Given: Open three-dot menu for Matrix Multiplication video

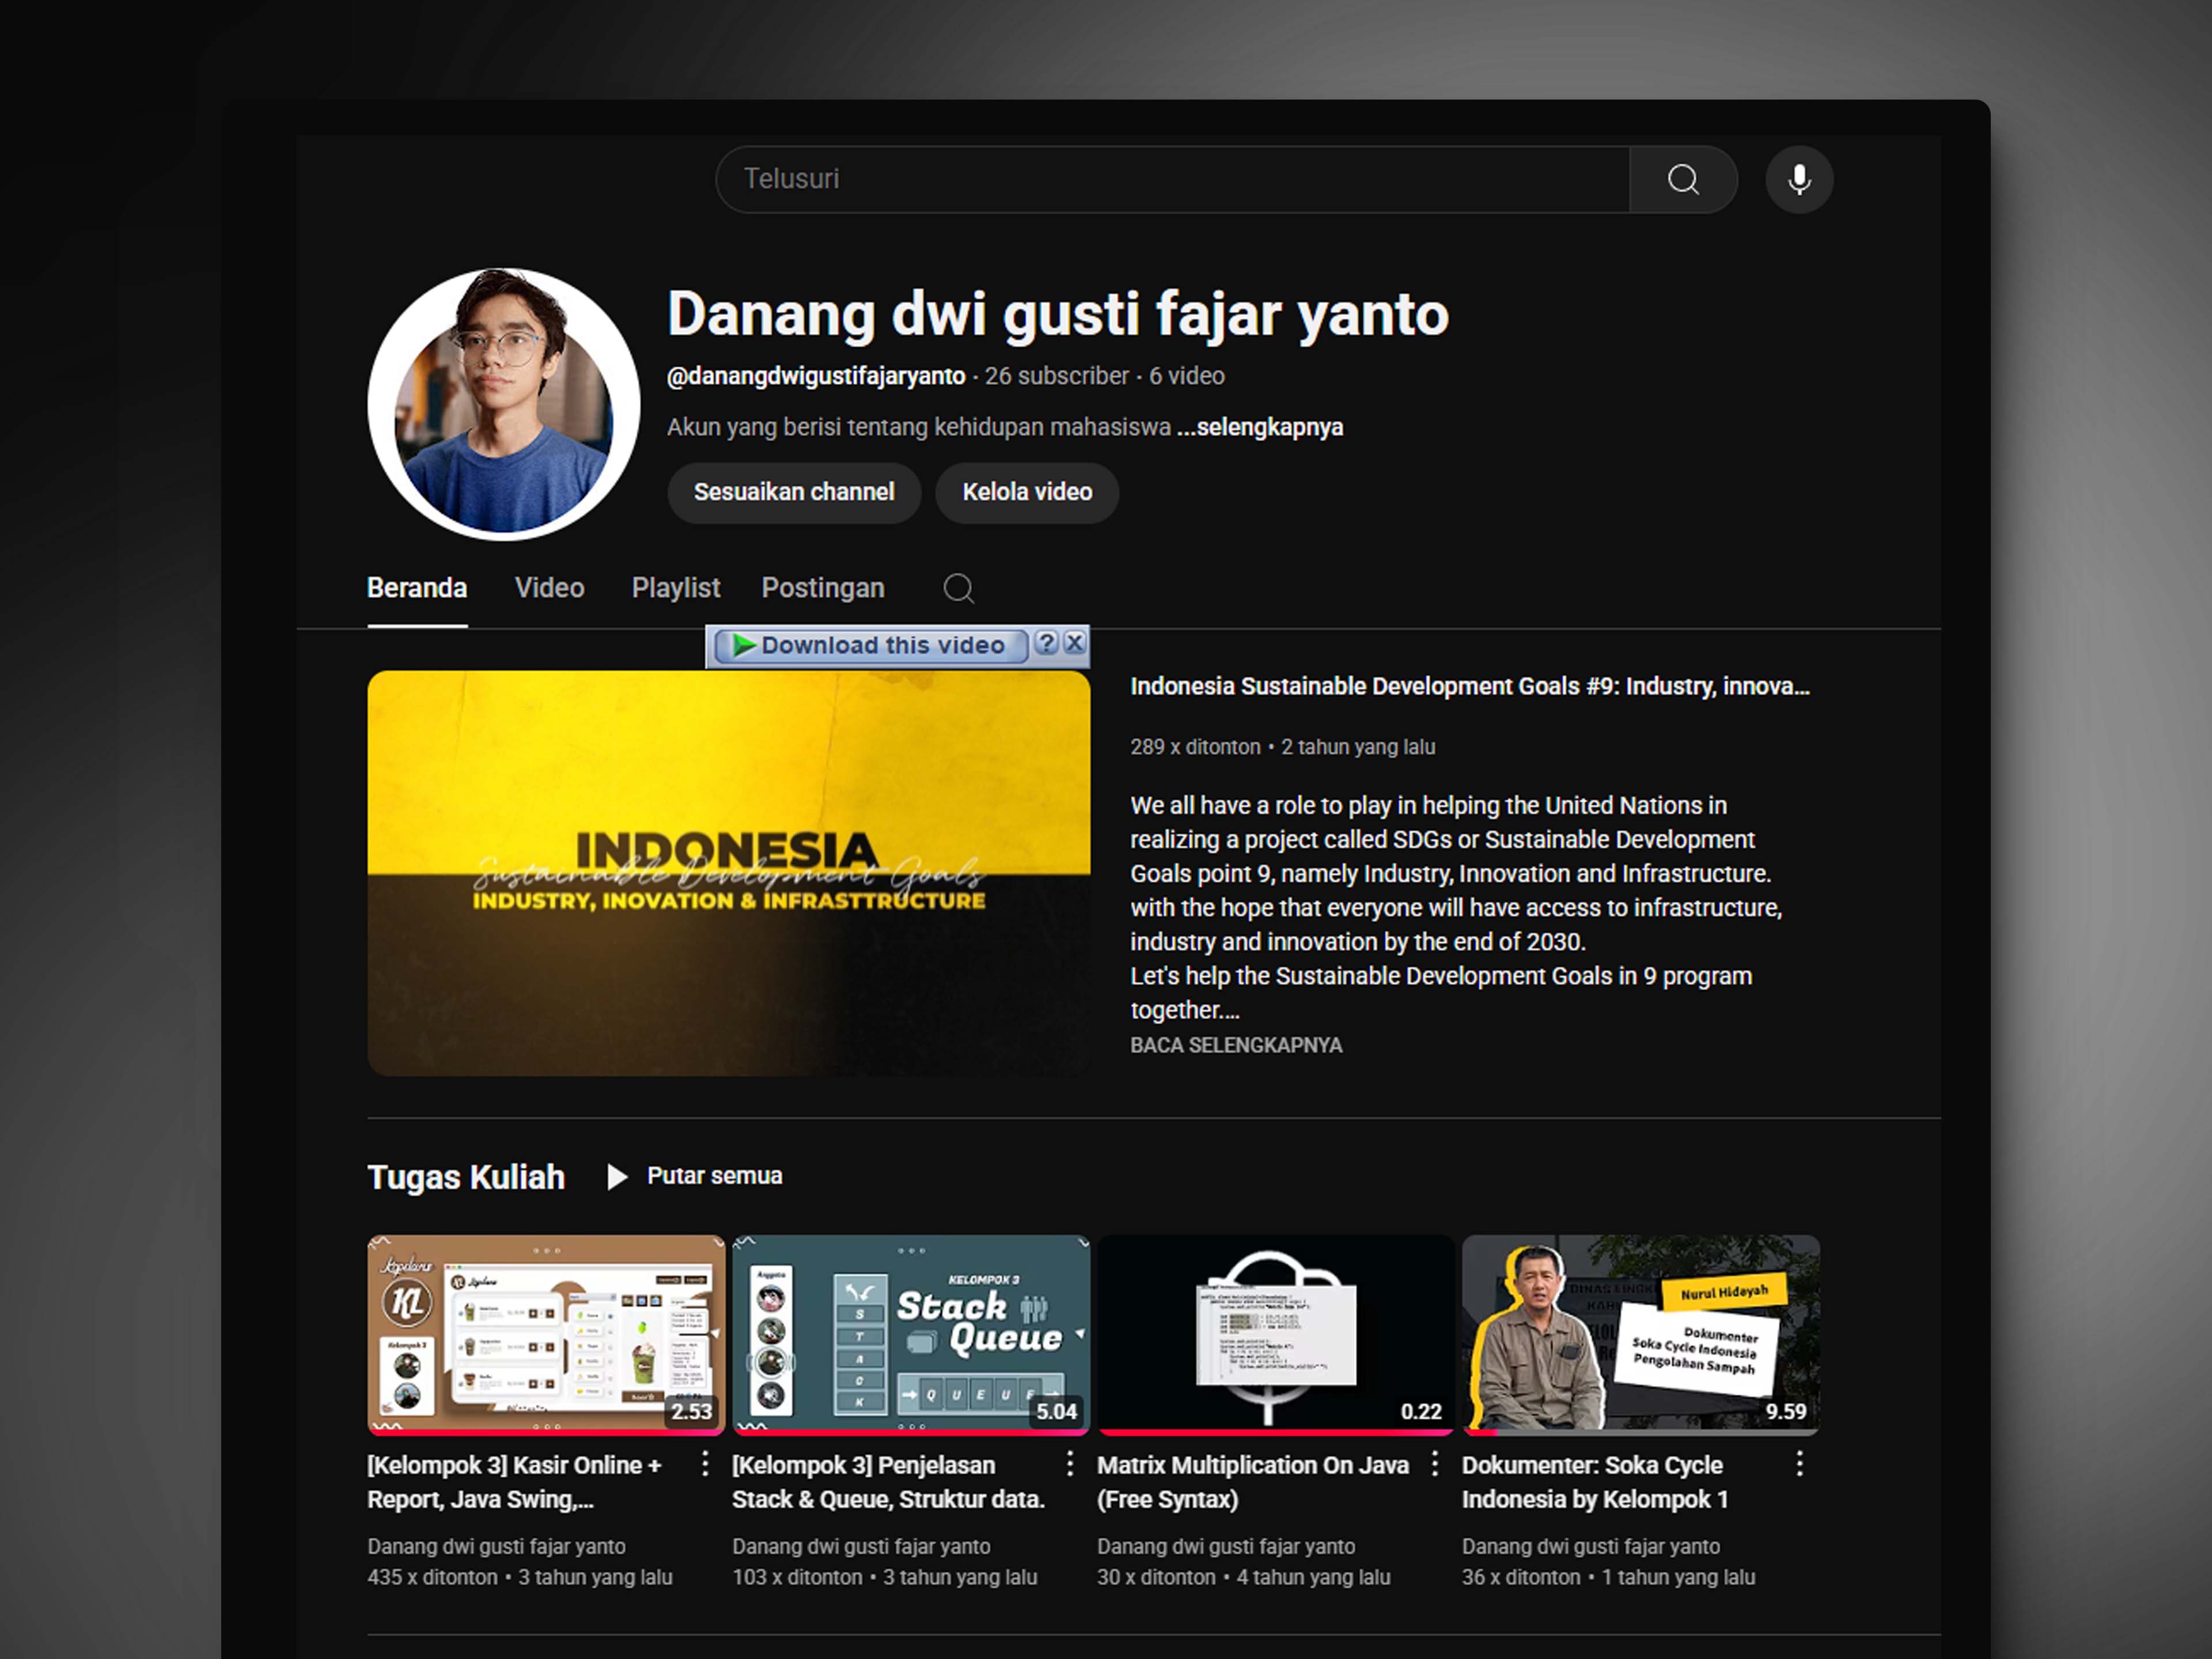Looking at the screenshot, I should pos(1435,1464).
